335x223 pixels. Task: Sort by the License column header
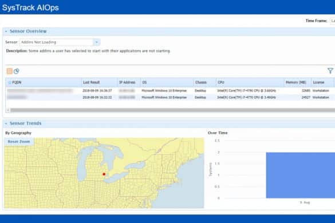tap(322, 82)
